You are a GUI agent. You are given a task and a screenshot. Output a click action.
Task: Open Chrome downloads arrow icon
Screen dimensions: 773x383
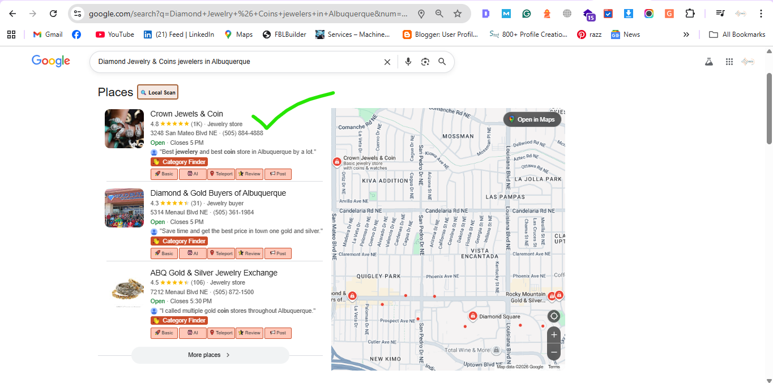point(628,14)
